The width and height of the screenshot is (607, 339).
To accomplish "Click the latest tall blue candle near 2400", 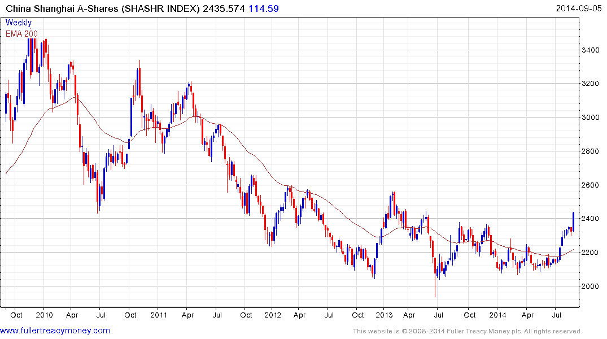I will pyautogui.click(x=573, y=222).
